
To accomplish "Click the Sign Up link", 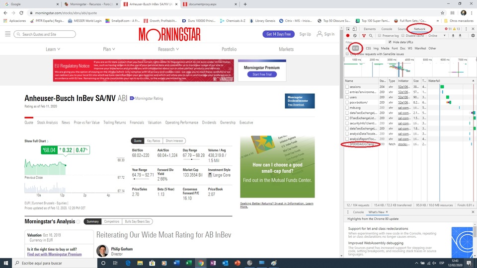I will point(305,34).
